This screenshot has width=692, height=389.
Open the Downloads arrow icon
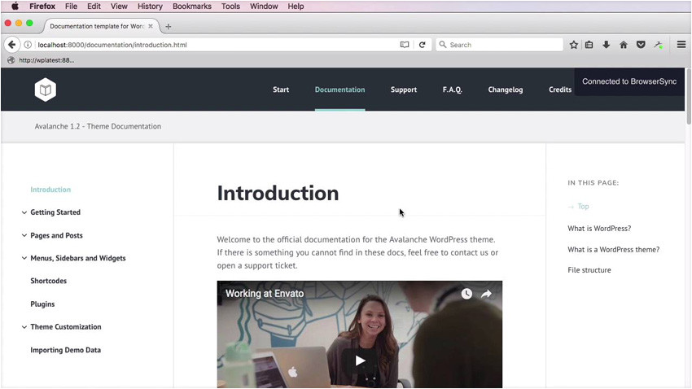(x=606, y=45)
